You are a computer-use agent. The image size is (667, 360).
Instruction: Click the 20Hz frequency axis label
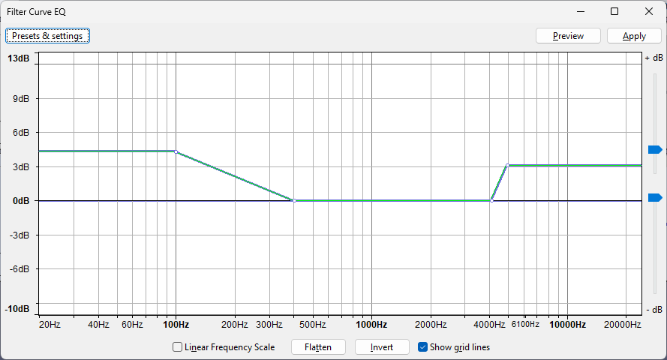pos(50,325)
